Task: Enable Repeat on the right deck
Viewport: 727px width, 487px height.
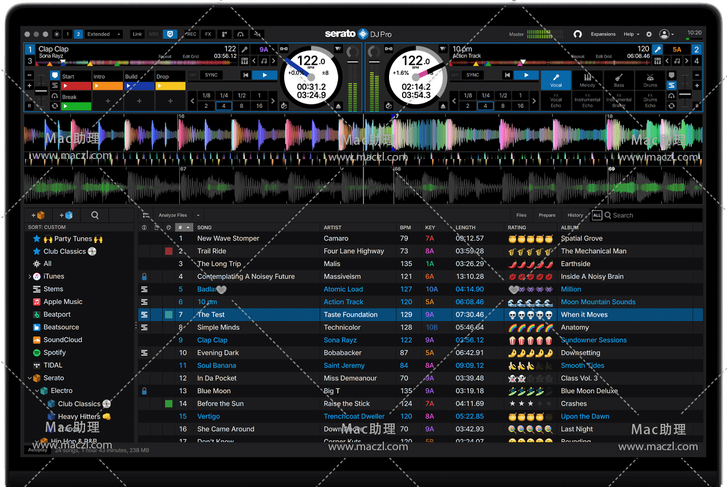Action: (578, 57)
